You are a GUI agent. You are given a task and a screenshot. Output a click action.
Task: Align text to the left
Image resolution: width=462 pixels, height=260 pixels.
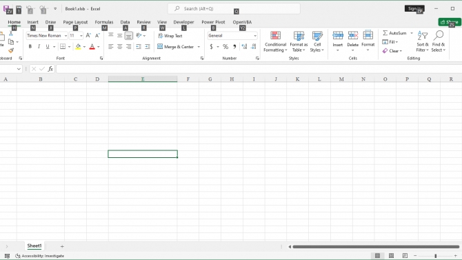[x=111, y=47]
